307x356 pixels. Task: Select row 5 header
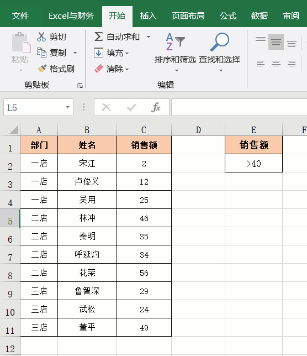[x=10, y=218]
